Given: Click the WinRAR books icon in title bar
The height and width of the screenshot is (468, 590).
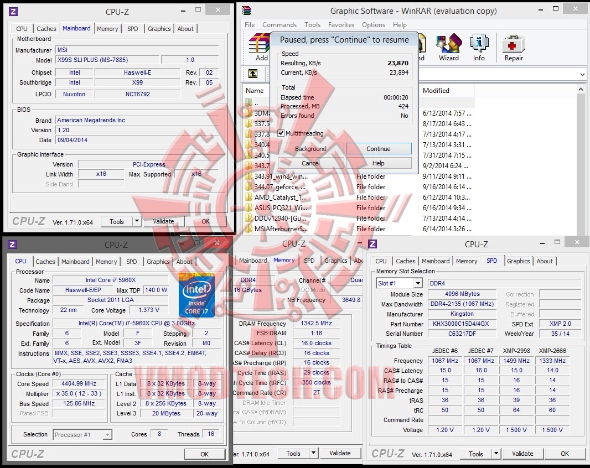Looking at the screenshot, I should (x=247, y=11).
